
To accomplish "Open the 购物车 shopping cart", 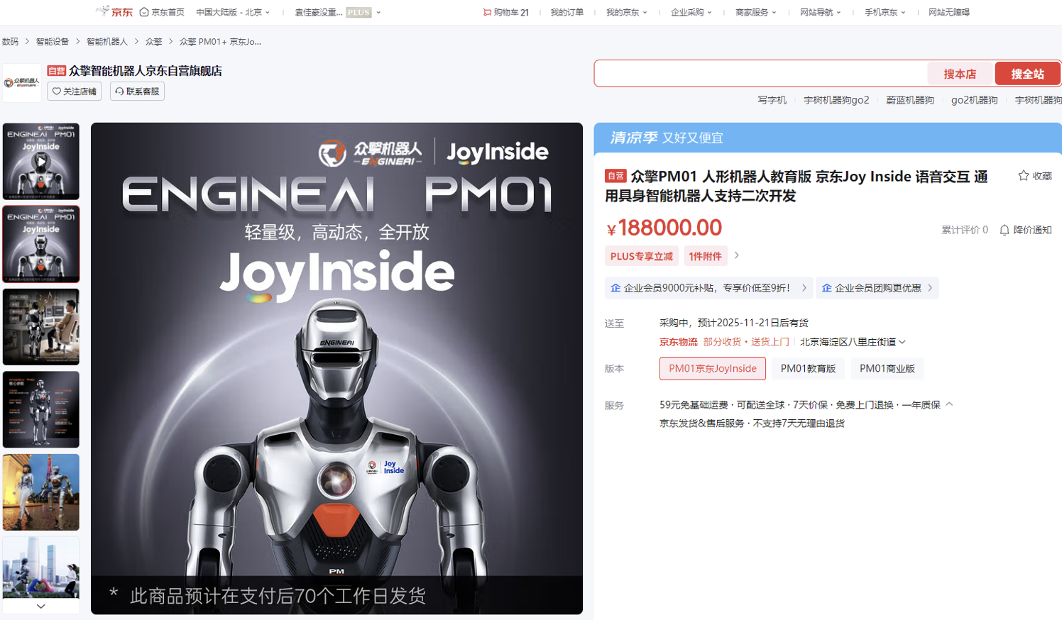I will tap(505, 12).
